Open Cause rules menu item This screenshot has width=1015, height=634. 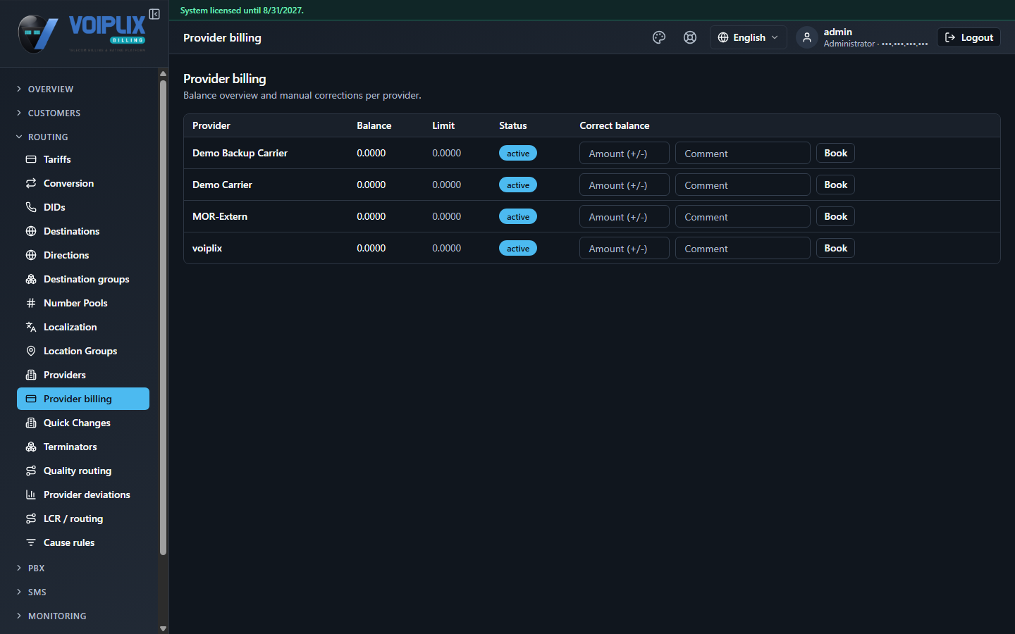click(x=83, y=542)
